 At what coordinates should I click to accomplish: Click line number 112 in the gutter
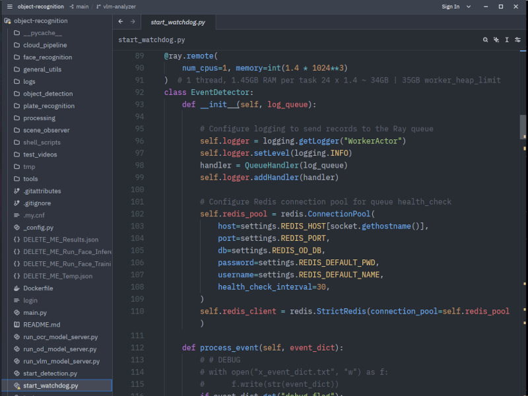click(137, 348)
